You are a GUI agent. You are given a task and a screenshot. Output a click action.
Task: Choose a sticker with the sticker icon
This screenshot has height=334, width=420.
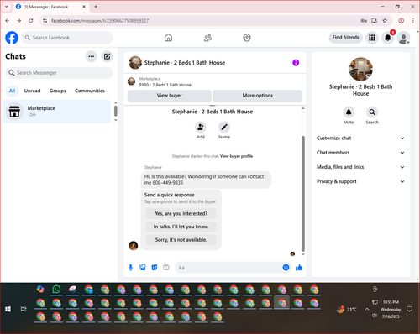[155, 268]
